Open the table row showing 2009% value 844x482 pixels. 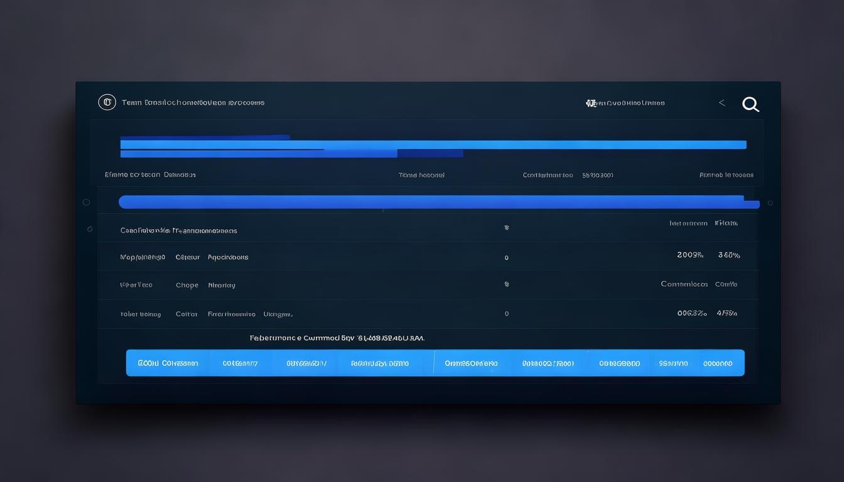(427, 257)
